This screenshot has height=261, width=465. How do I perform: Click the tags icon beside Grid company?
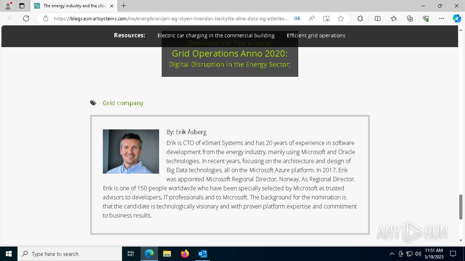93,103
